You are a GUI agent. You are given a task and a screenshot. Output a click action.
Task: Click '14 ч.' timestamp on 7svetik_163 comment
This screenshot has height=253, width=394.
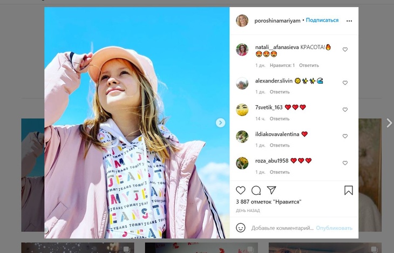tap(260, 119)
